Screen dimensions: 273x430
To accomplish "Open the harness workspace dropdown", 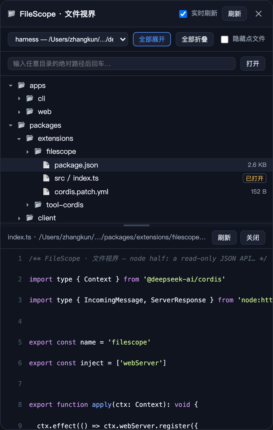I will click(x=68, y=39).
